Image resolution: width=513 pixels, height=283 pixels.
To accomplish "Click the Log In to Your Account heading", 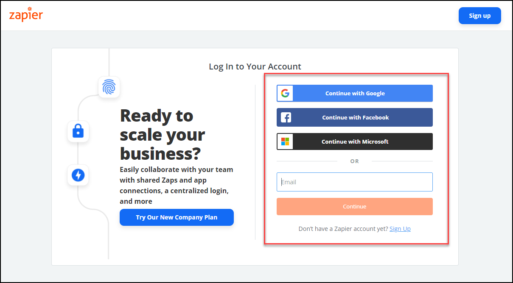I will point(255,67).
